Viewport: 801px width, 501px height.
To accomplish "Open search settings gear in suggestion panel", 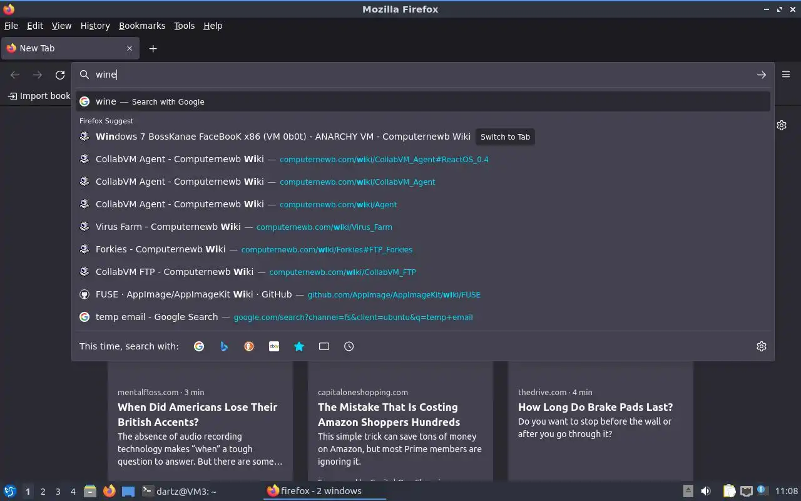I will (762, 346).
